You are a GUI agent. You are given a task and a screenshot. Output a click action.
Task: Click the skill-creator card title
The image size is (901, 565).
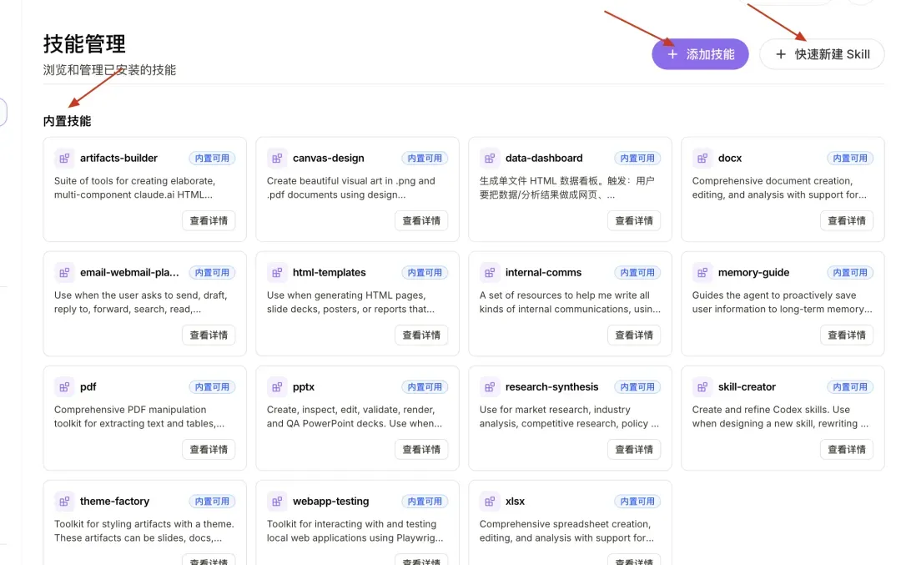tap(747, 387)
